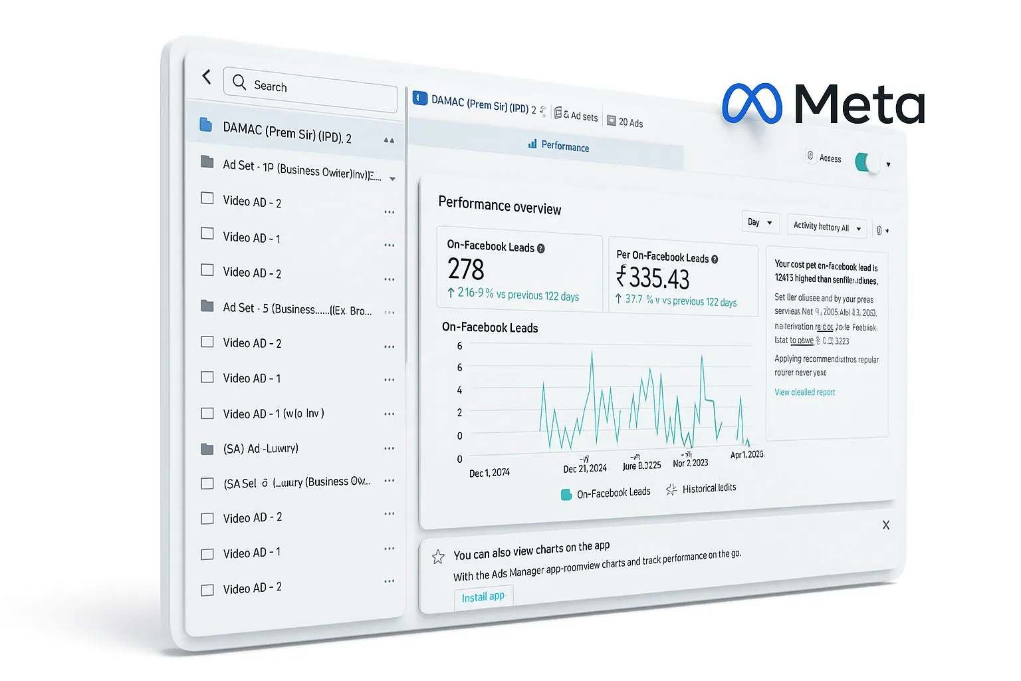Image resolution: width=1021 pixels, height=681 pixels.
Task: Click the 20 Ads icon
Action: pos(611,121)
